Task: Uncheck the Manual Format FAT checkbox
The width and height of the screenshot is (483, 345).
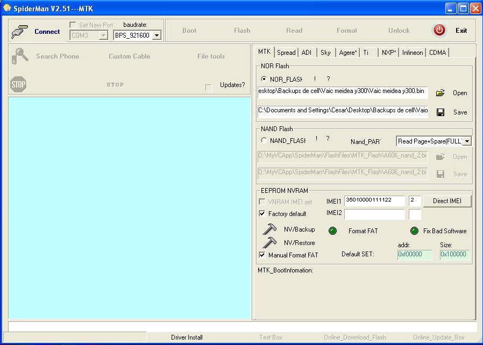Action: (262, 255)
